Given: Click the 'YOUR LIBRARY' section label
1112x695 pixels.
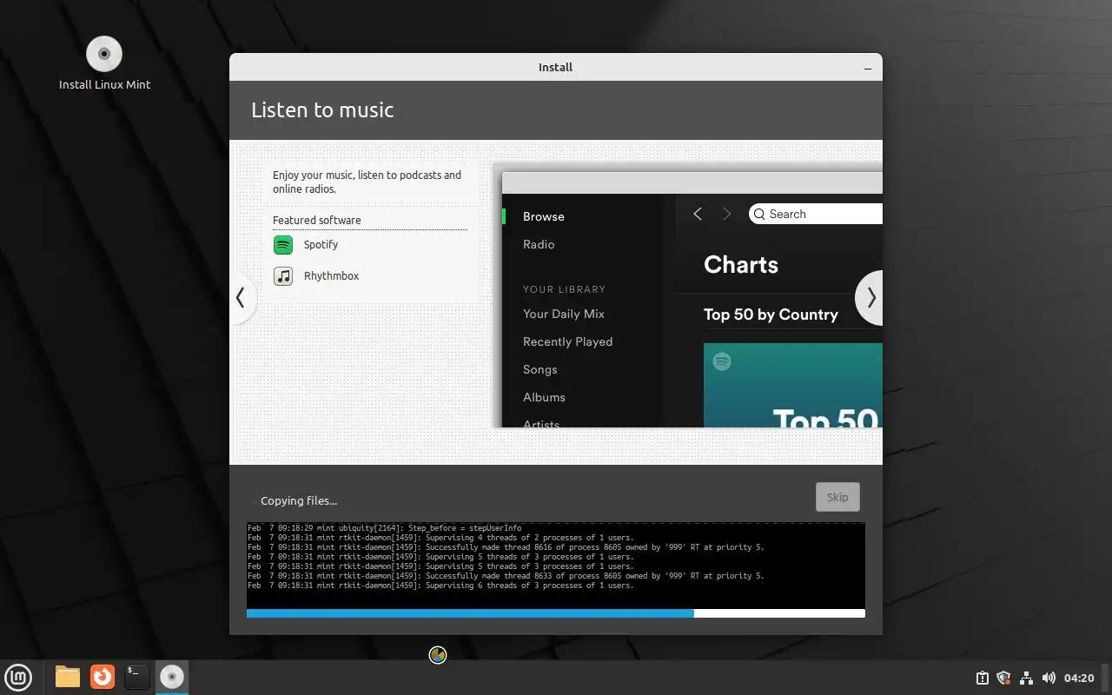Looking at the screenshot, I should click(x=564, y=289).
